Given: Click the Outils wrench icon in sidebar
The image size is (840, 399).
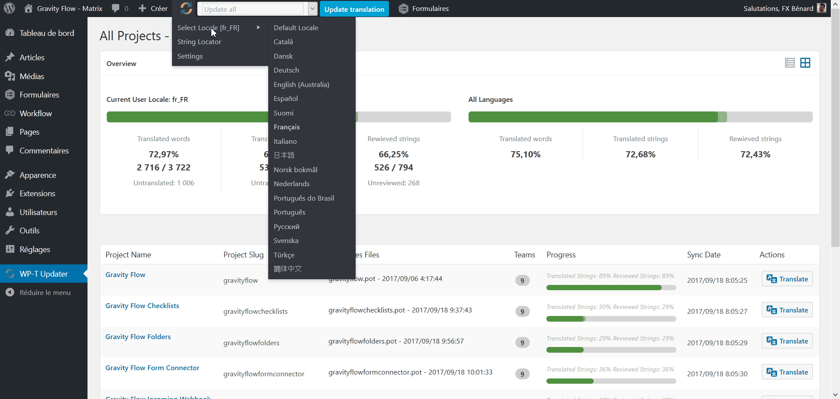Looking at the screenshot, I should point(10,230).
